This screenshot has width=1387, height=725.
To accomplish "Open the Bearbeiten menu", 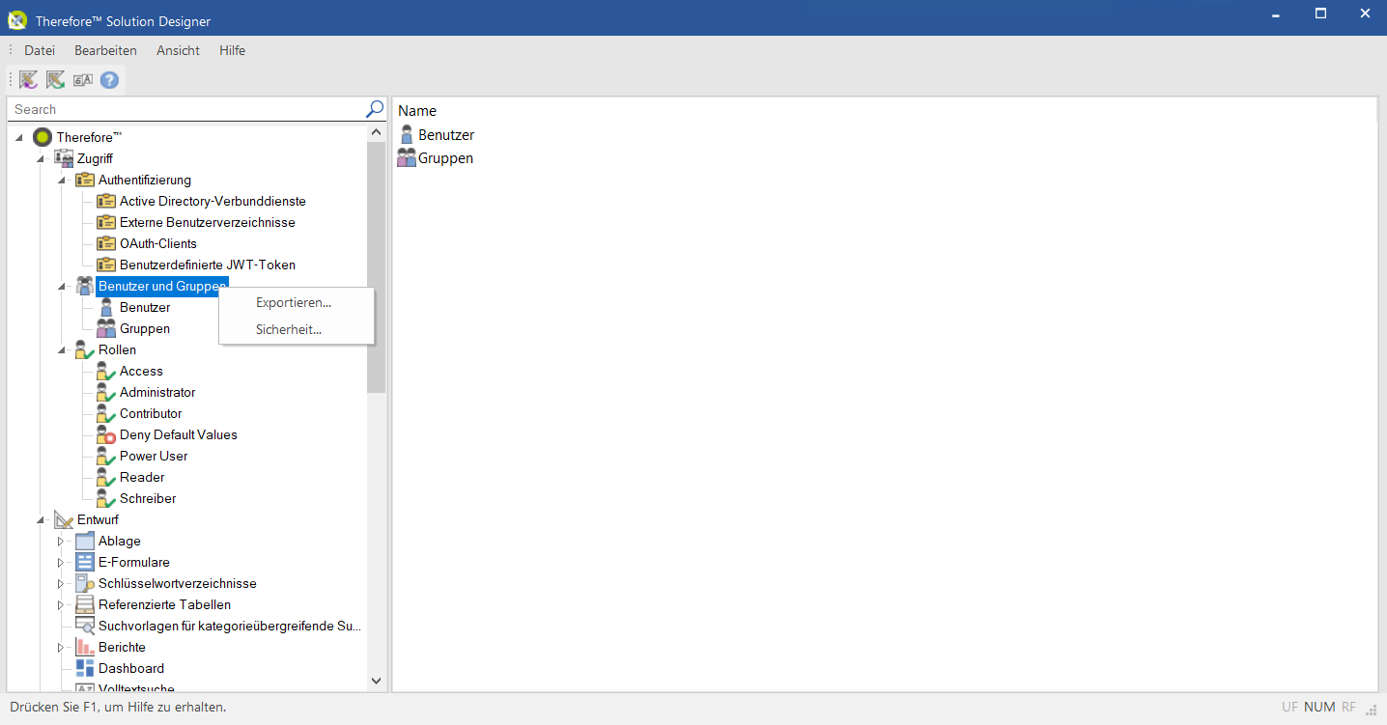I will [105, 50].
